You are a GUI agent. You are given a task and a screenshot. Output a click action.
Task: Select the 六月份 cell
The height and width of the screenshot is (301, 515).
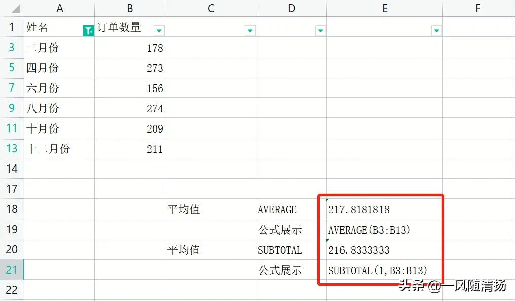point(59,88)
